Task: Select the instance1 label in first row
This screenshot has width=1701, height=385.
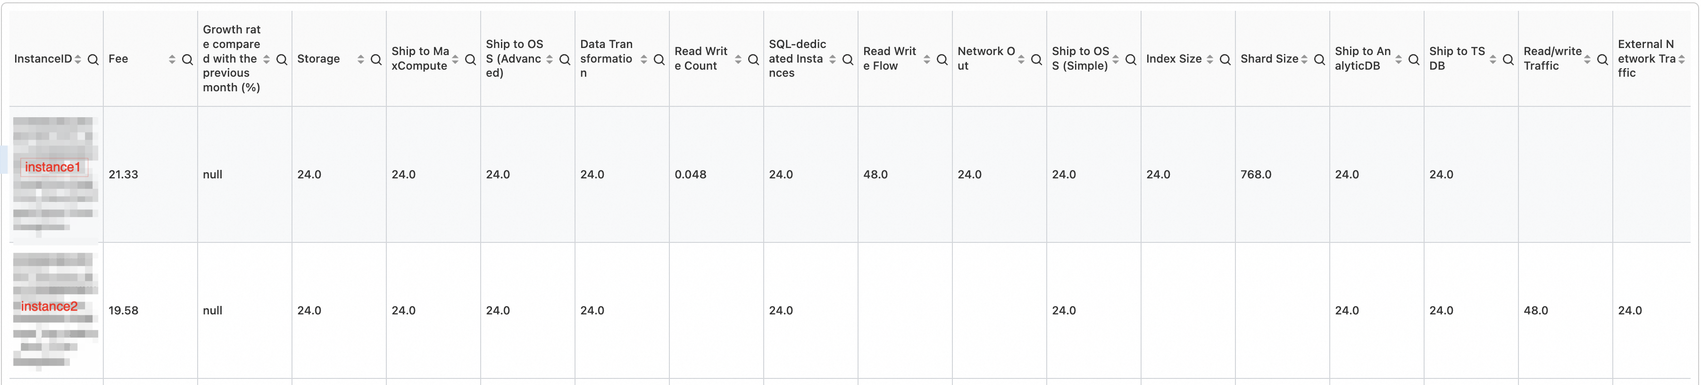Action: pyautogui.click(x=53, y=168)
